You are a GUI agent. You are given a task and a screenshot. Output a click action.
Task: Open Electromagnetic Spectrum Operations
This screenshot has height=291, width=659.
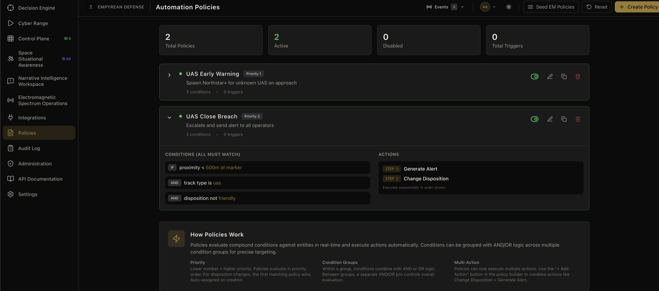(39, 100)
